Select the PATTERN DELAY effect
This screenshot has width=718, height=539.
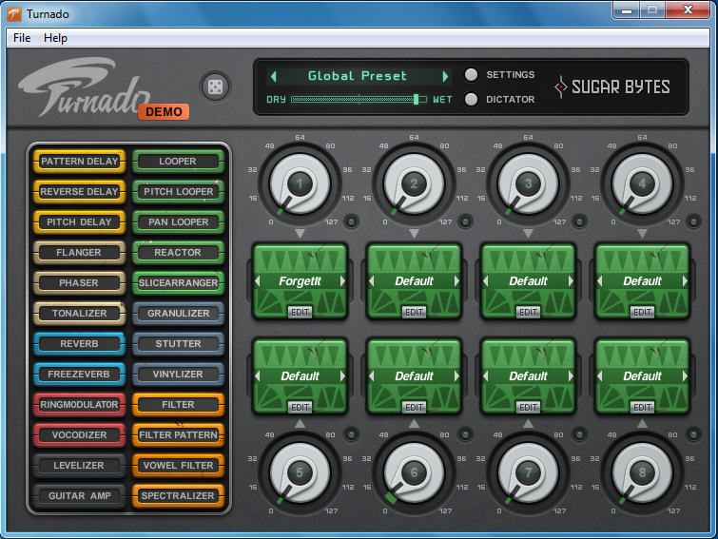(79, 161)
